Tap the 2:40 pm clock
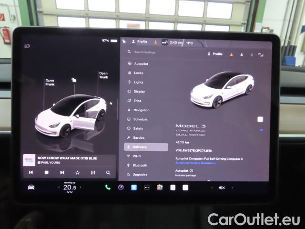This screenshot has height=229, width=305. point(176,42)
